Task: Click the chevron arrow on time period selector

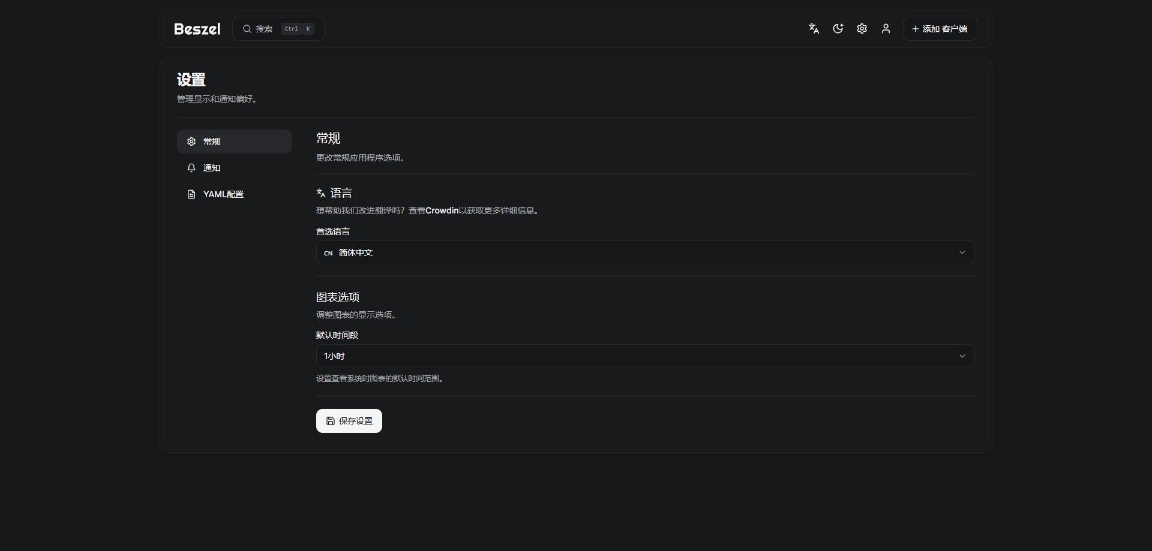Action: (x=962, y=356)
